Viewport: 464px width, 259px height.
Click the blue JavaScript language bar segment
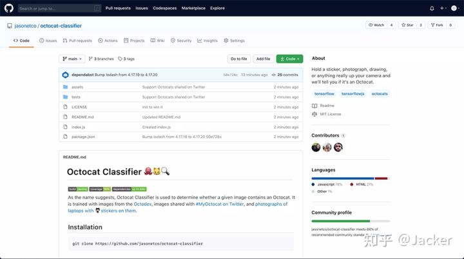click(343, 178)
